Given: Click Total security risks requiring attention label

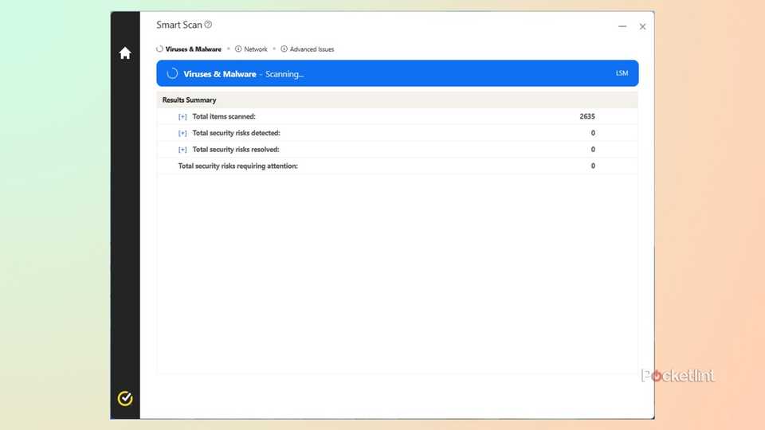Looking at the screenshot, I should pyautogui.click(x=237, y=166).
